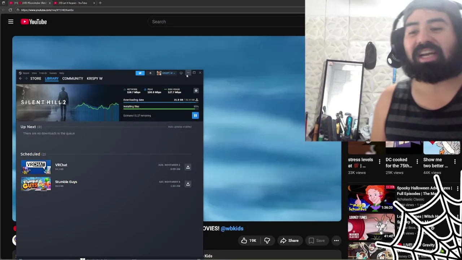Click the Disk Usage 127.7 Mbps stat
The image size is (462, 260).
point(173,91)
